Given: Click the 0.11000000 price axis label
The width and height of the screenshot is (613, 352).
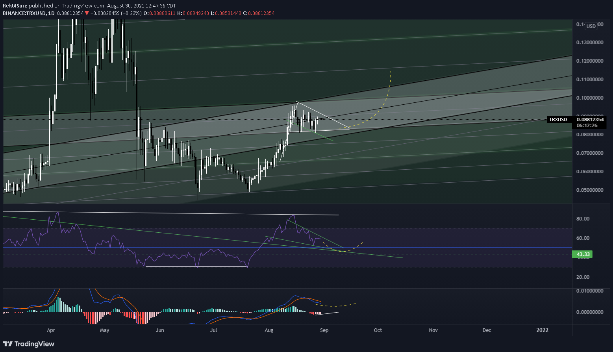Looking at the screenshot, I should click(589, 79).
